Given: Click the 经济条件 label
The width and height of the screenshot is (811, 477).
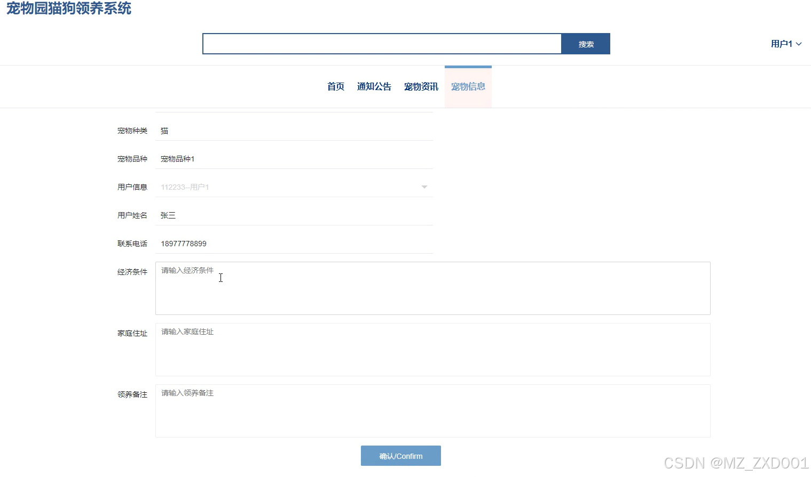Looking at the screenshot, I should tap(132, 272).
